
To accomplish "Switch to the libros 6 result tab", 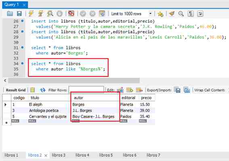I will [x=130, y=155].
